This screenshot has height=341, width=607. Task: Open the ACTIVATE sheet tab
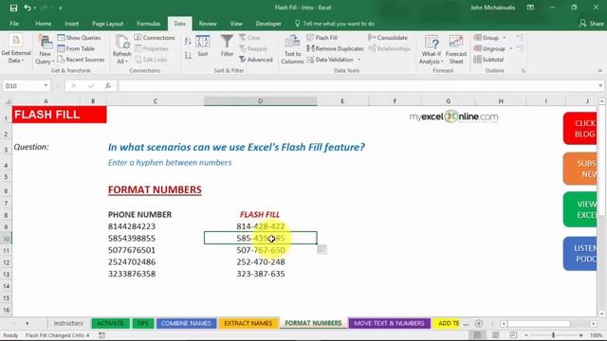[x=110, y=323]
